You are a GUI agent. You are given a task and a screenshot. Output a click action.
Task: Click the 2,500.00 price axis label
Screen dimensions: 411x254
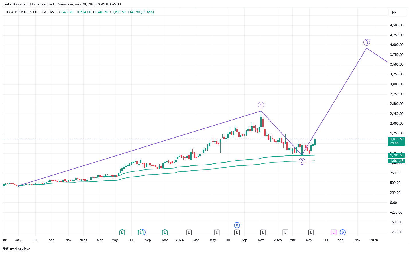tap(397, 104)
